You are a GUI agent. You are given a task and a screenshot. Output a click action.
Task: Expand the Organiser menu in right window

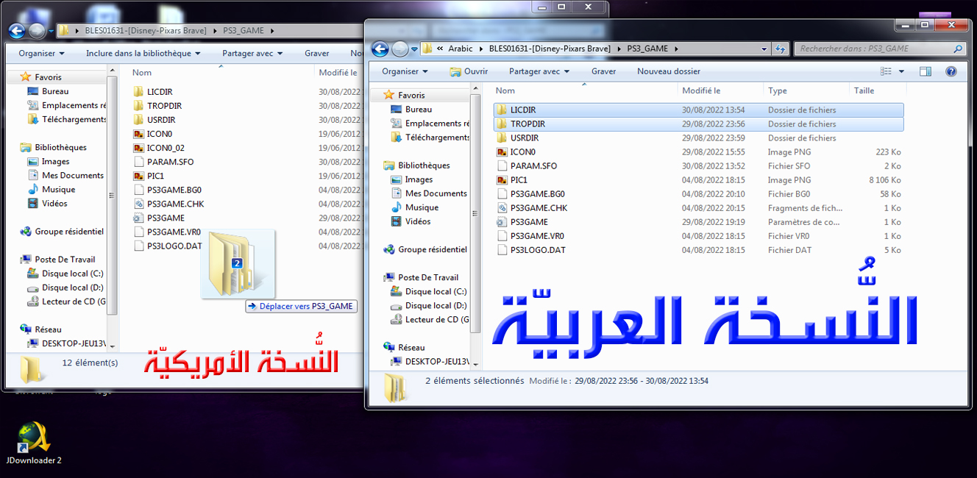pyautogui.click(x=405, y=71)
